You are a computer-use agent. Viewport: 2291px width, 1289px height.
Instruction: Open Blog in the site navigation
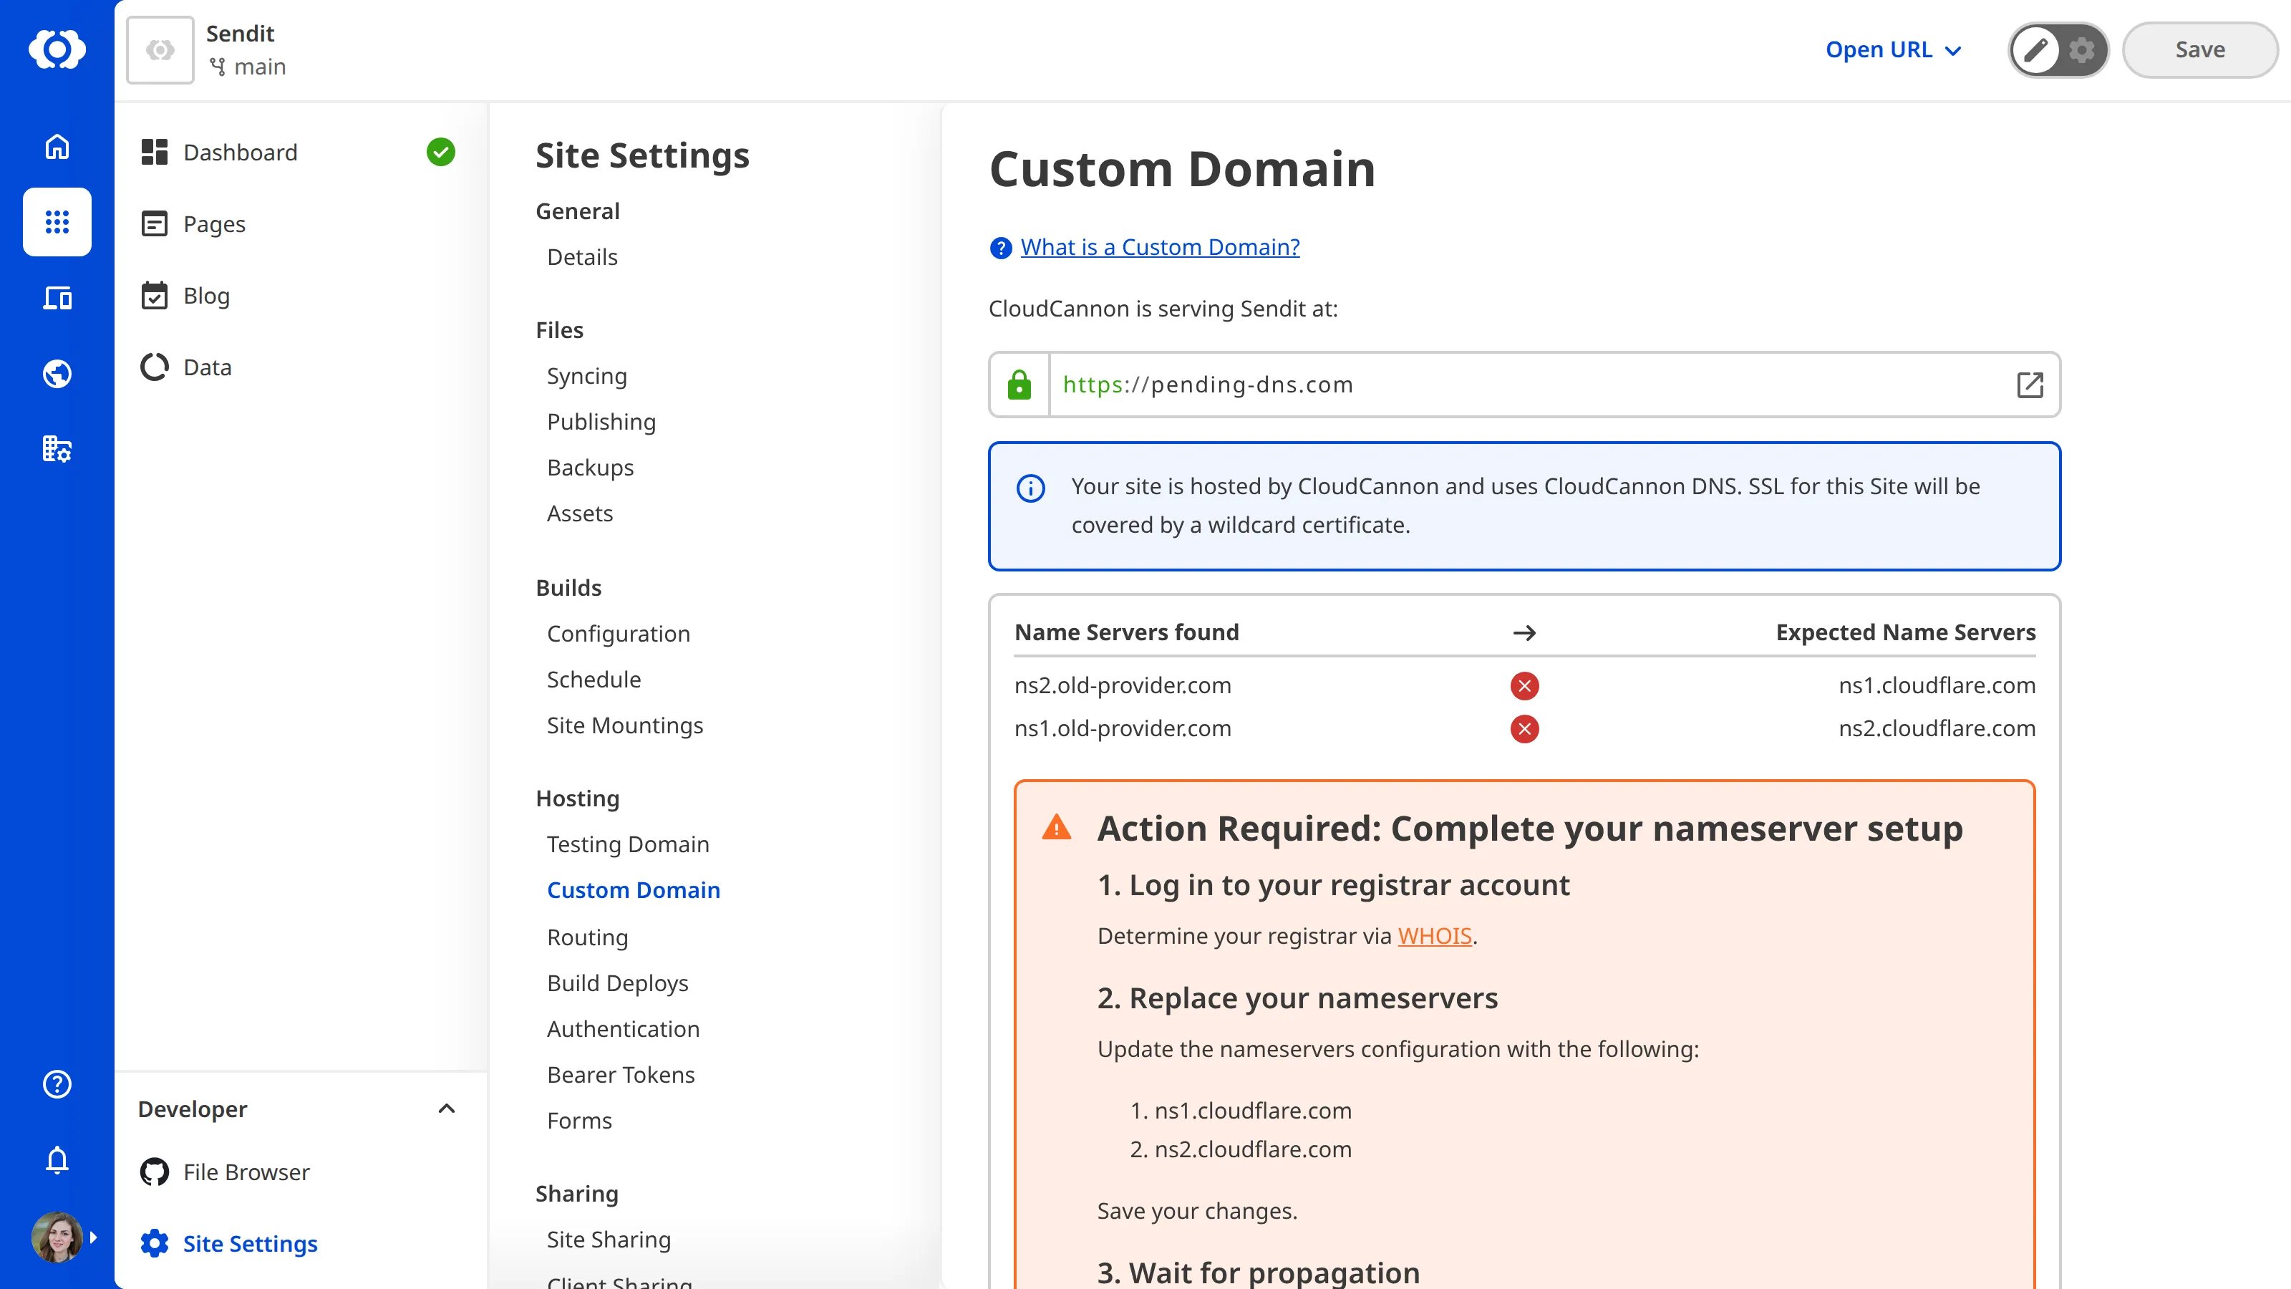point(206,295)
